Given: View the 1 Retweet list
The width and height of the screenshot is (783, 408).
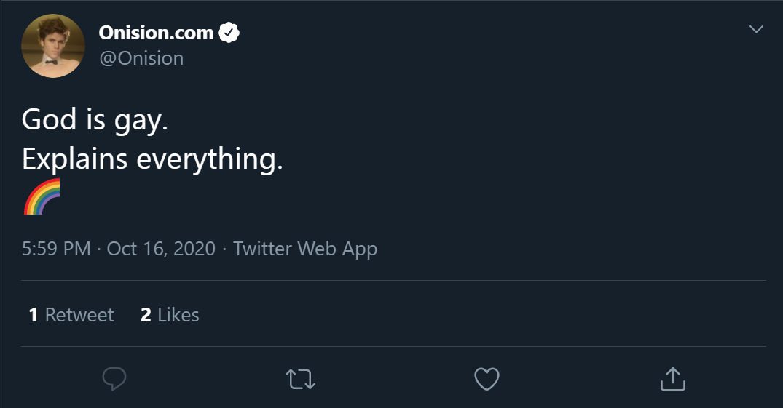Looking at the screenshot, I should coord(71,315).
